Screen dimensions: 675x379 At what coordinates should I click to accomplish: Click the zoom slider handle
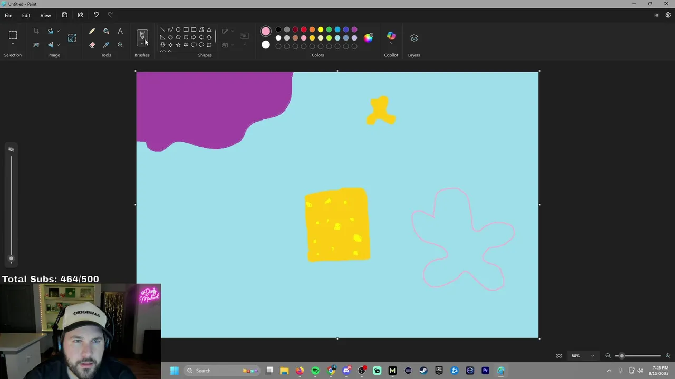(622, 356)
